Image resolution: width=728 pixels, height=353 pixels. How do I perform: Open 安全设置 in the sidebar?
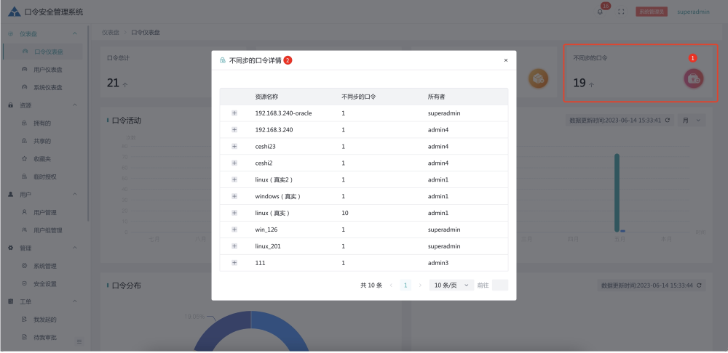[44, 283]
